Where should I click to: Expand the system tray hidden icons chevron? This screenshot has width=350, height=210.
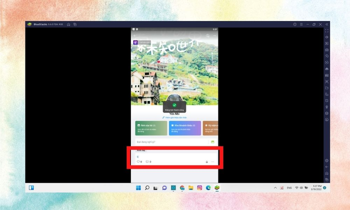pos(275,188)
